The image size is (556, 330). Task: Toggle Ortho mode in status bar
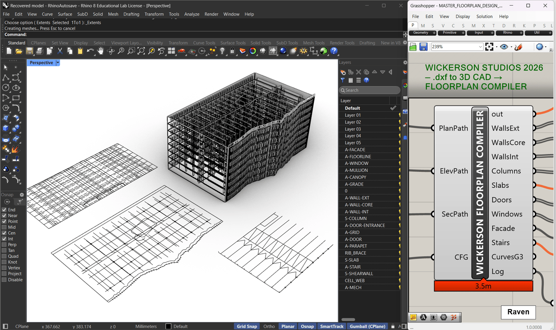(269, 326)
